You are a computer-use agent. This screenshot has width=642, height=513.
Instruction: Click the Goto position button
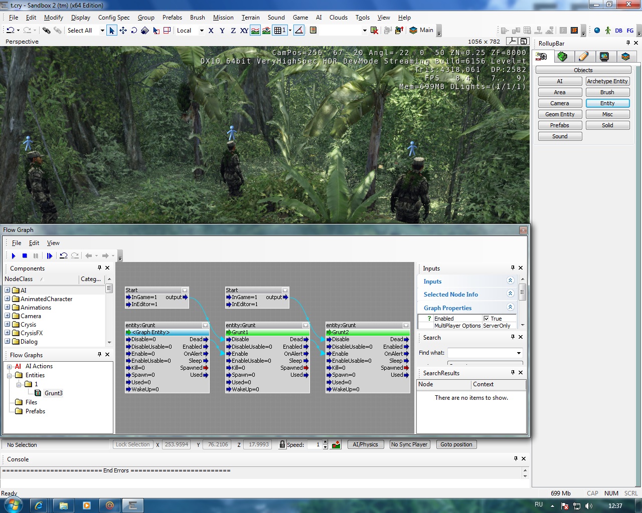pyautogui.click(x=456, y=444)
